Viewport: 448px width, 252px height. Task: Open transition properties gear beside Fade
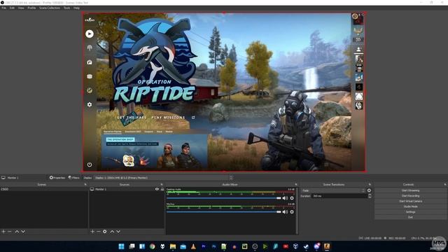point(369,190)
